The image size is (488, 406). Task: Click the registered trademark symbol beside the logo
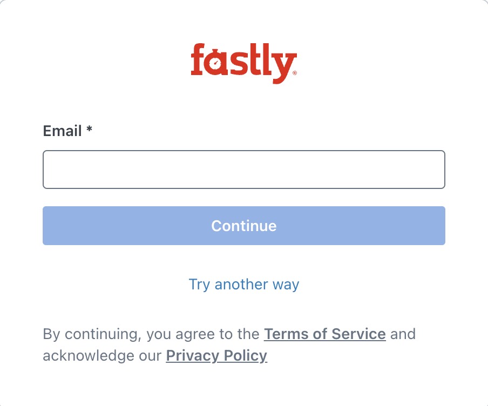[294, 72]
